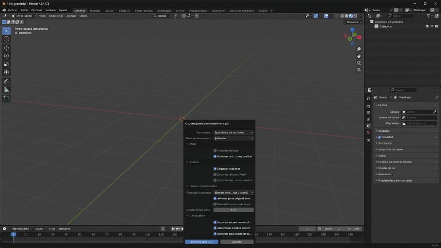Adjust 'Escalar forma de h...' value slider
Viewport: 441px width, 248px height.
point(233,210)
